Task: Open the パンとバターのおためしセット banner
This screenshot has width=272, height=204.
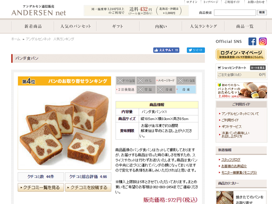Action: point(241,90)
